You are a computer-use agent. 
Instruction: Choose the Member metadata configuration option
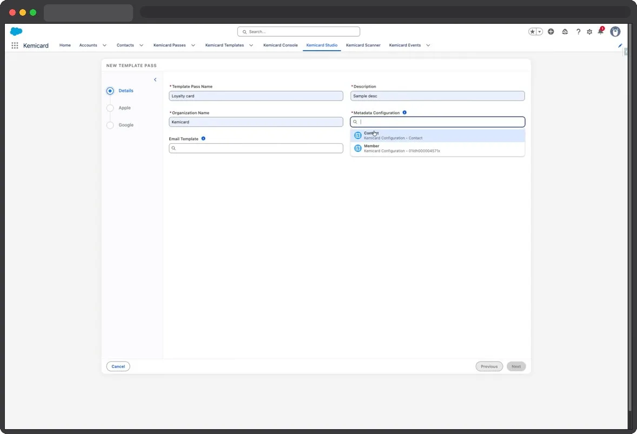(437, 149)
